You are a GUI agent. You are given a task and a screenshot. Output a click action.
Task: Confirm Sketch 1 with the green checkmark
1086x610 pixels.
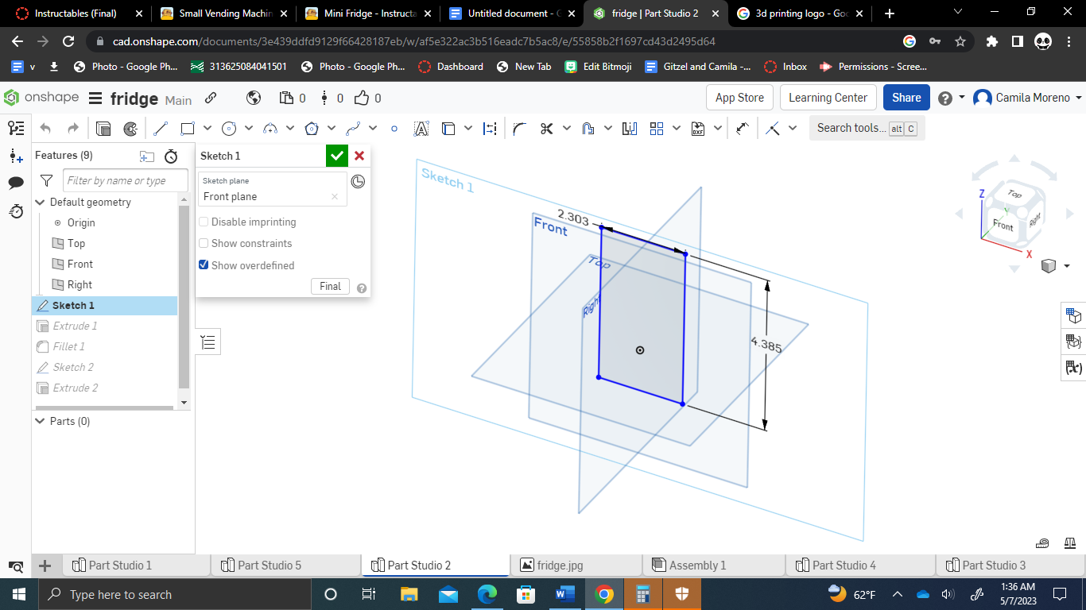pos(336,156)
